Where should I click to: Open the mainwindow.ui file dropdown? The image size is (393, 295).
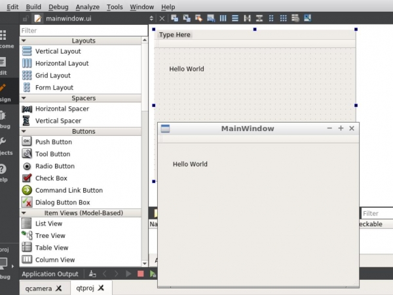(x=152, y=18)
